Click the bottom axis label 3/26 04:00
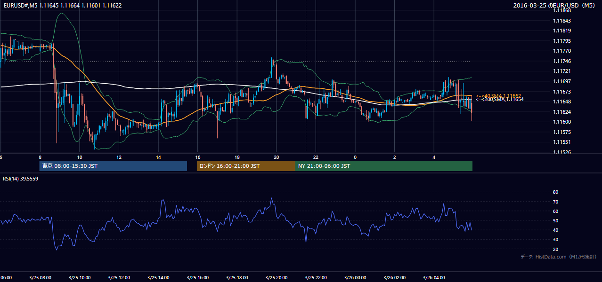 click(434, 278)
